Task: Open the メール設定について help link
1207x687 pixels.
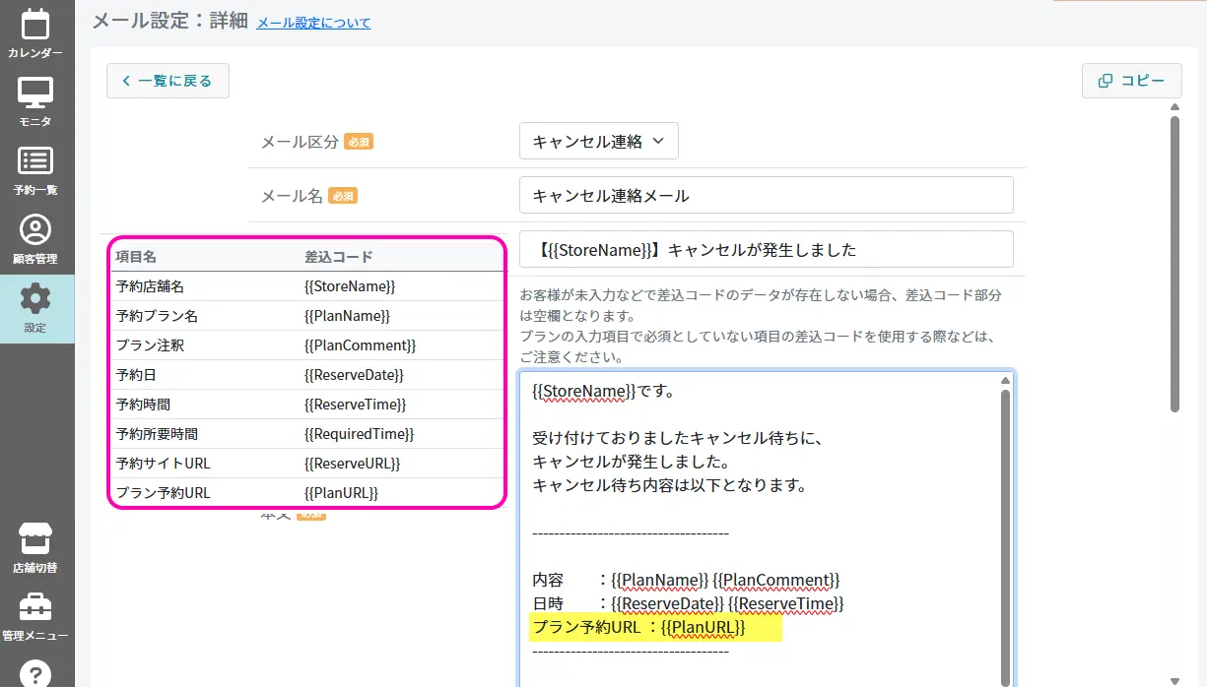Action: pyautogui.click(x=313, y=23)
